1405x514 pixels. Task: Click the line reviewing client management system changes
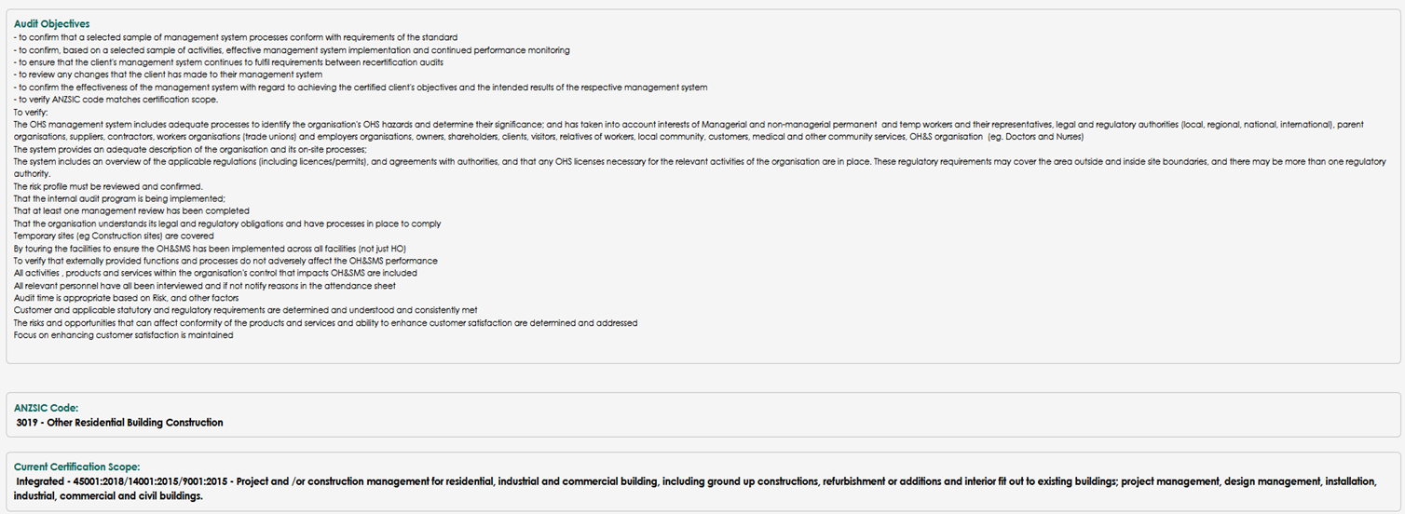[169, 74]
